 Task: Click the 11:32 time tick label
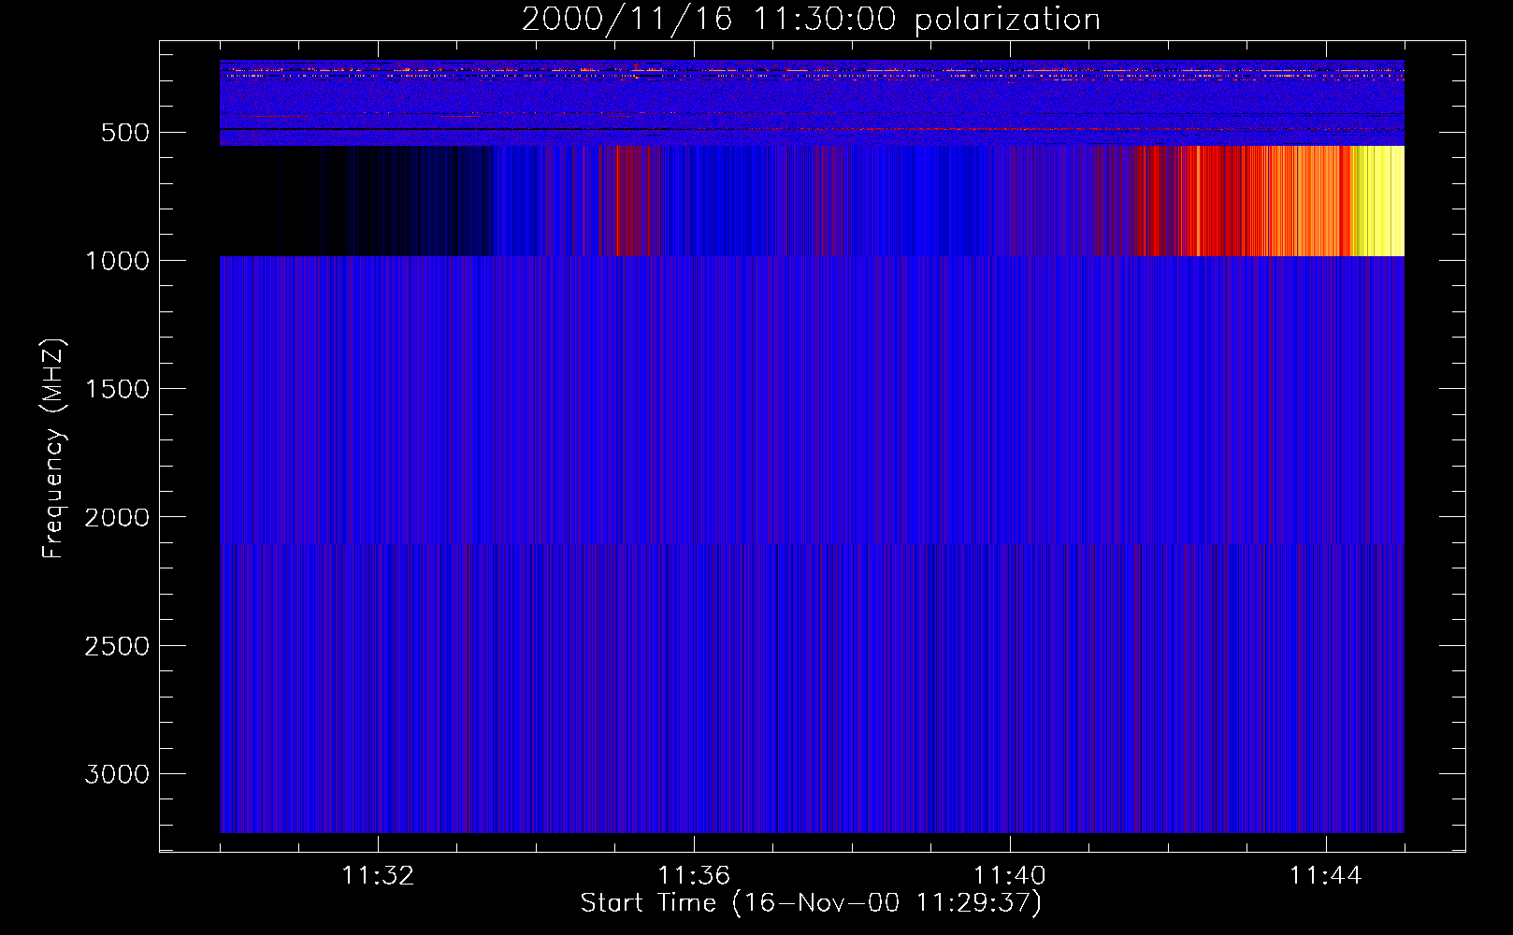(378, 876)
